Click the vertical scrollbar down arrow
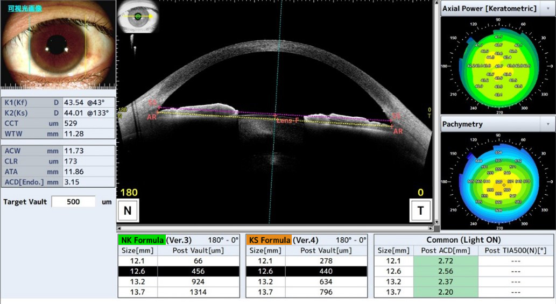 [437, 222]
